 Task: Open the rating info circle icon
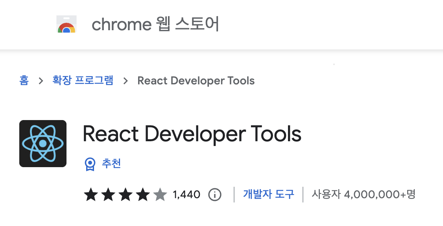coord(215,195)
